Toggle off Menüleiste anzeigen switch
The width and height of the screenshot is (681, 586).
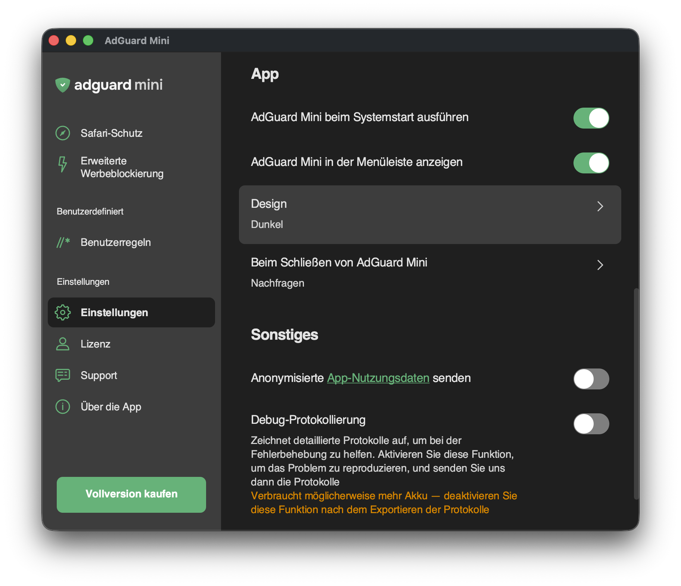(591, 163)
